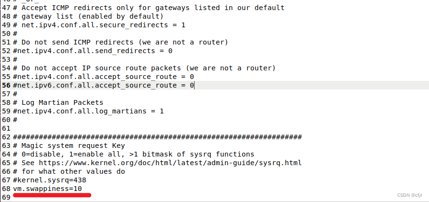
Task: Click line number 68 in the gutter
Action: point(6,189)
